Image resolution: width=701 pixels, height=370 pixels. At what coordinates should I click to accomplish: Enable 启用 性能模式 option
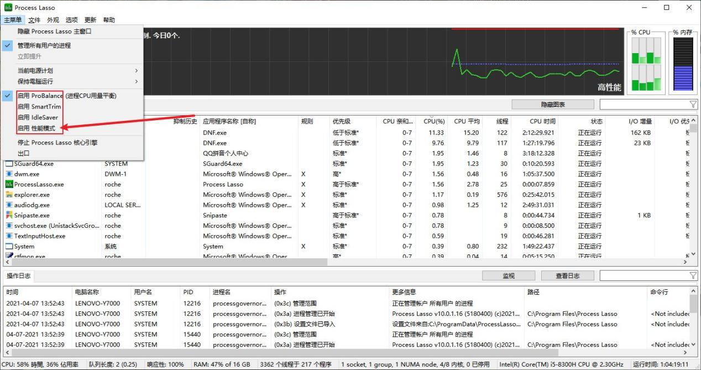pos(36,128)
